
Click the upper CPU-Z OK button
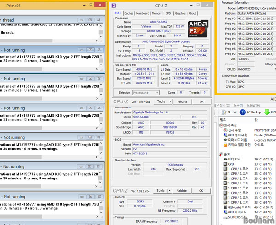pos(201,101)
